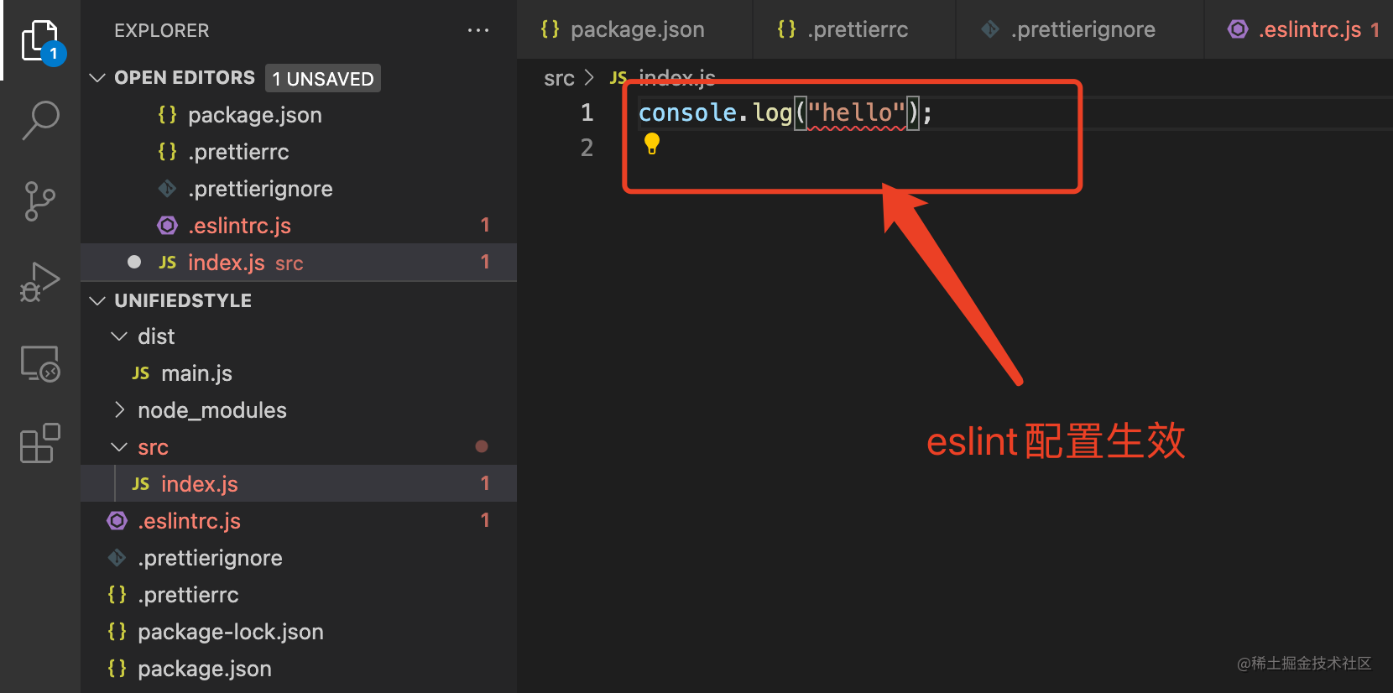1393x693 pixels.
Task: Collapse the Open Editors section
Action: click(97, 78)
